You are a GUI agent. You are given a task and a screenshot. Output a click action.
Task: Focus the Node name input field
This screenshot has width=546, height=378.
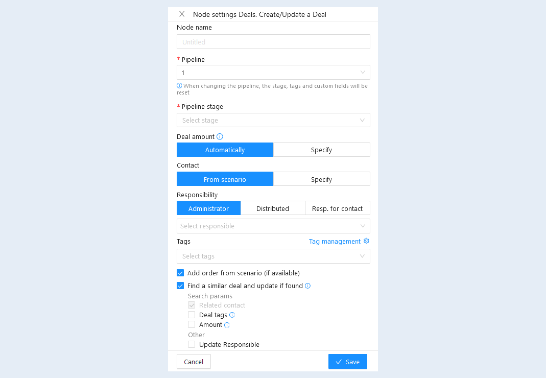click(273, 42)
